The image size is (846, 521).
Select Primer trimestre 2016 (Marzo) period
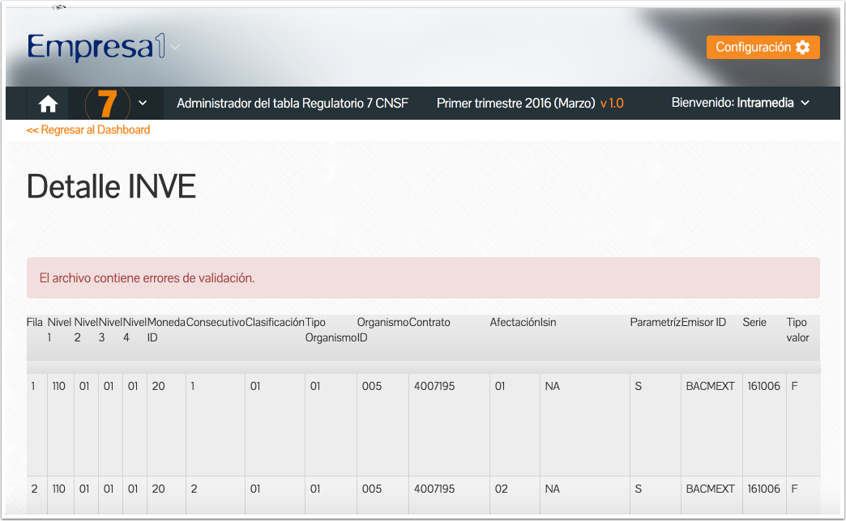pos(515,104)
